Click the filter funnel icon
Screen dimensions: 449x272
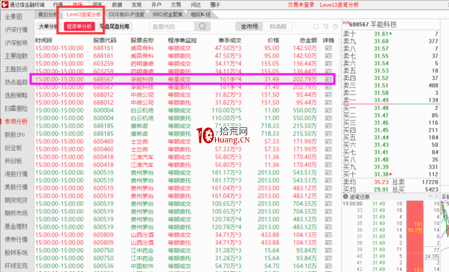[x=326, y=26]
